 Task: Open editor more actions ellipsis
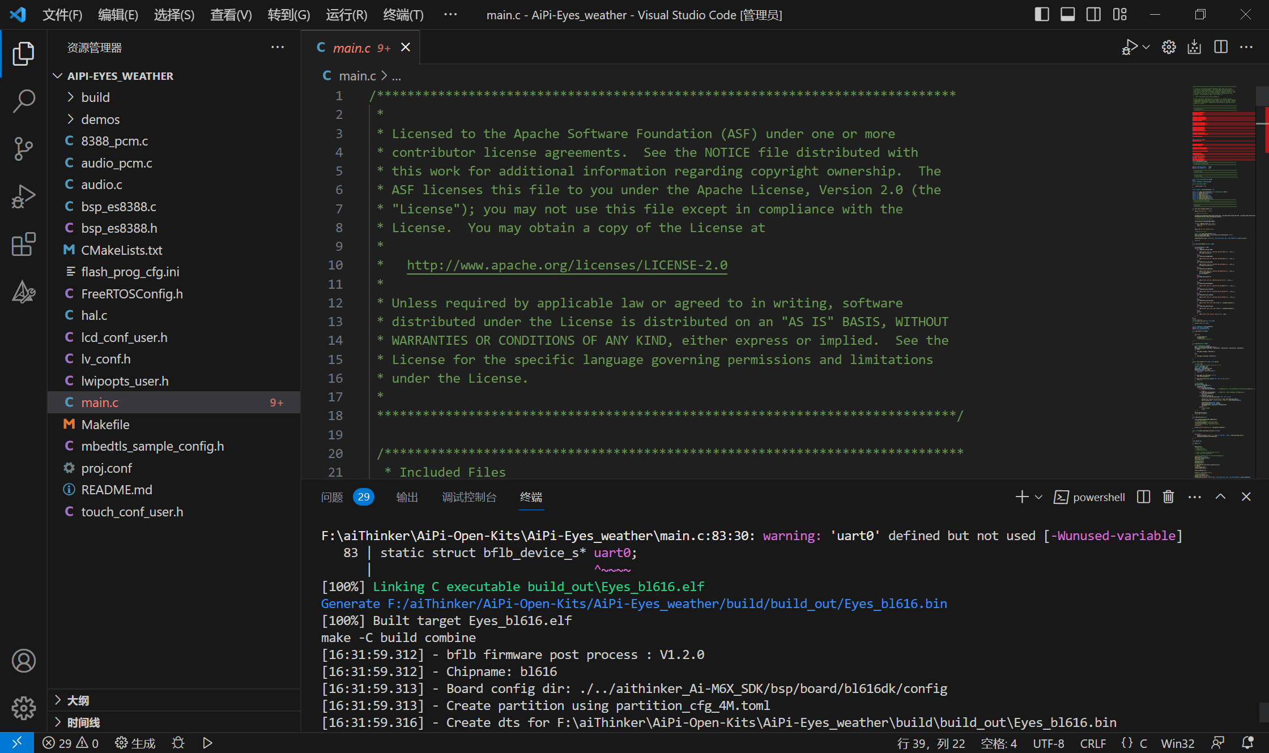(1246, 47)
